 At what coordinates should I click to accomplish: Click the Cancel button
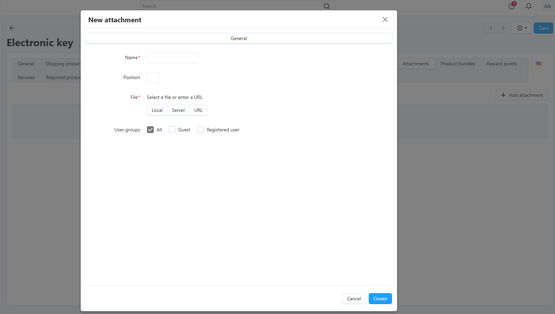pyautogui.click(x=354, y=299)
